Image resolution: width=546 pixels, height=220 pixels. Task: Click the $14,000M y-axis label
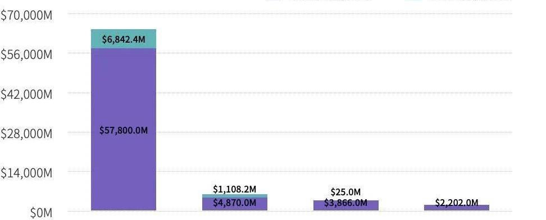pos(26,173)
